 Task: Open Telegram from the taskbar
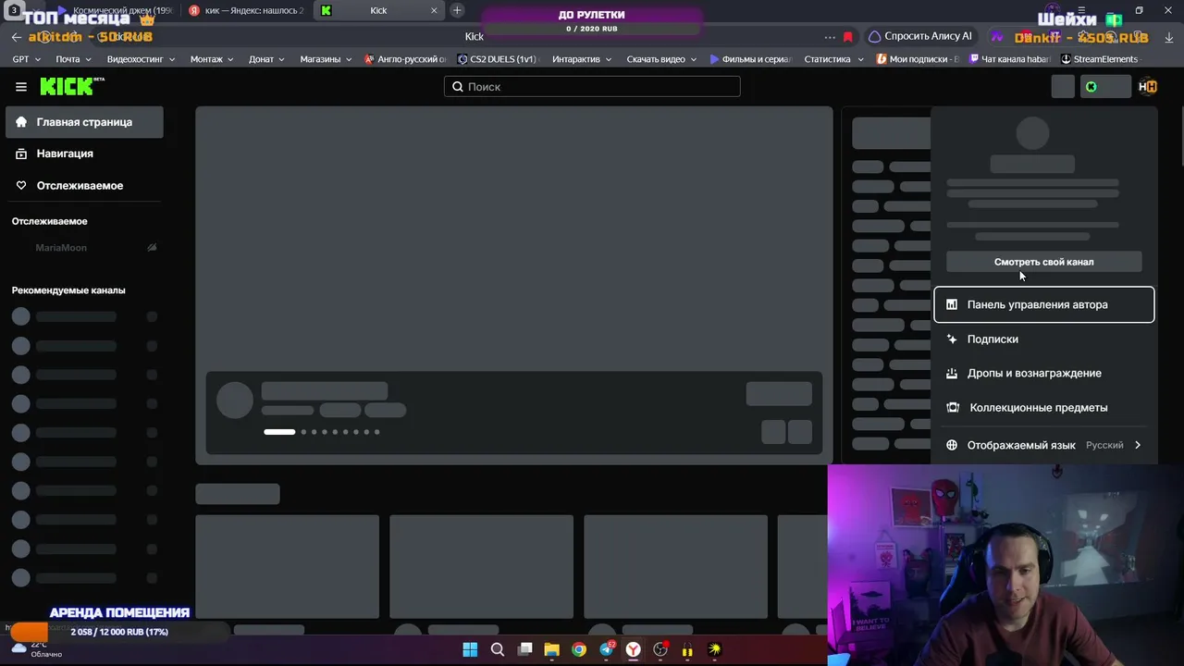pos(607,649)
